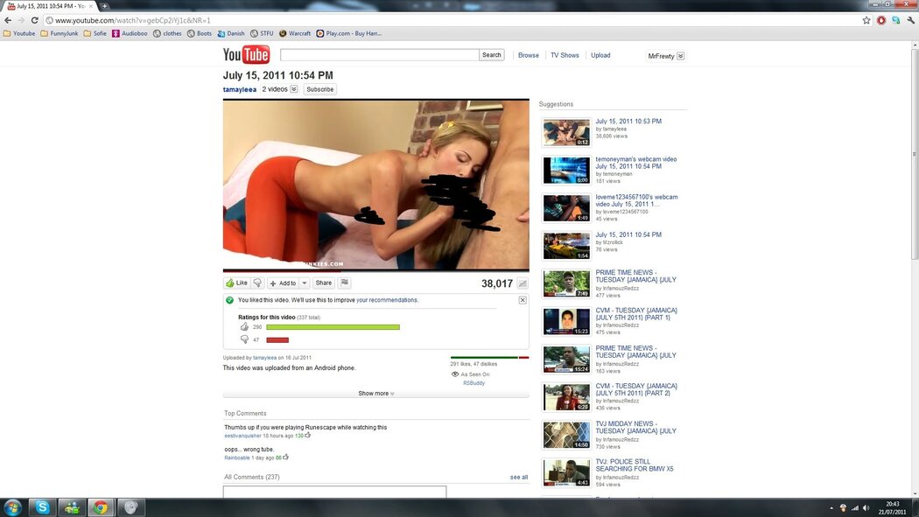
Task: Expand the 2 videos dropdown beside tamayleea
Action: point(293,88)
